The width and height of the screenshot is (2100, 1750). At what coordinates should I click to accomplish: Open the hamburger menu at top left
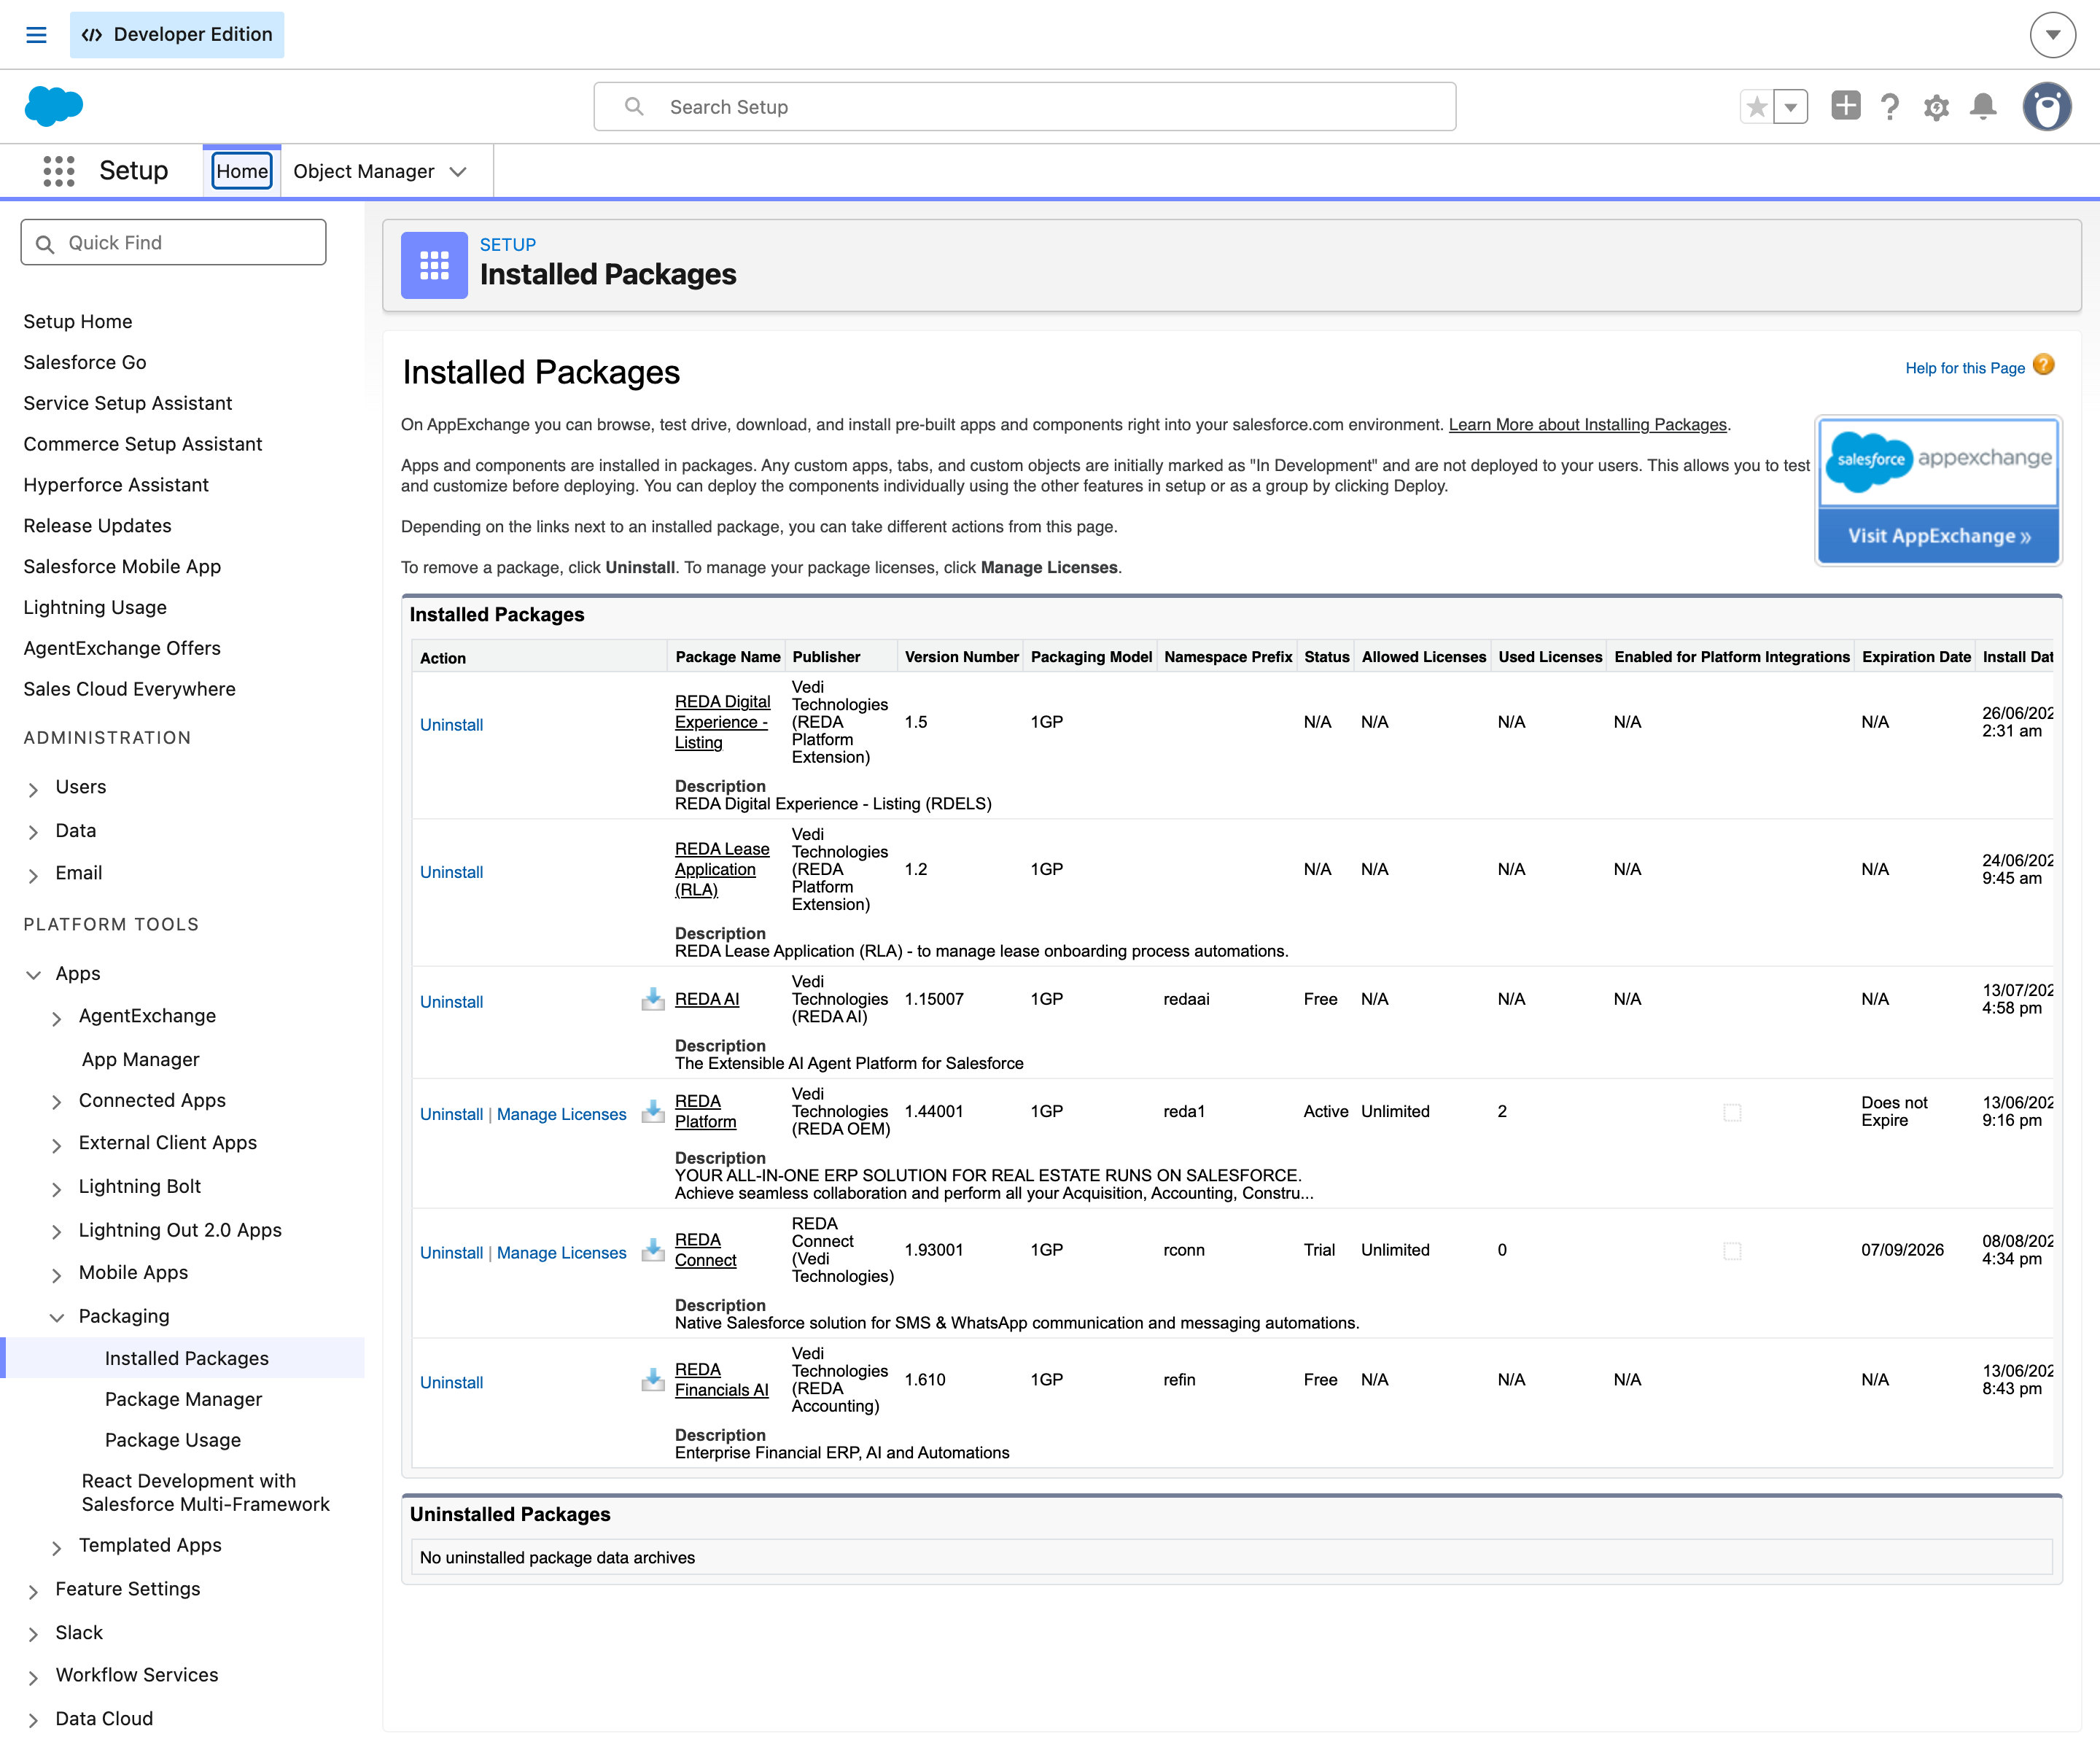[x=36, y=35]
